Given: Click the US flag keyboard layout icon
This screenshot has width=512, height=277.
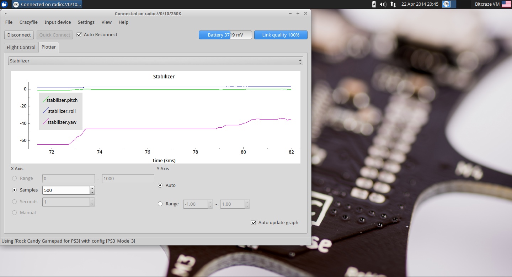Looking at the screenshot, I should tap(506, 4).
